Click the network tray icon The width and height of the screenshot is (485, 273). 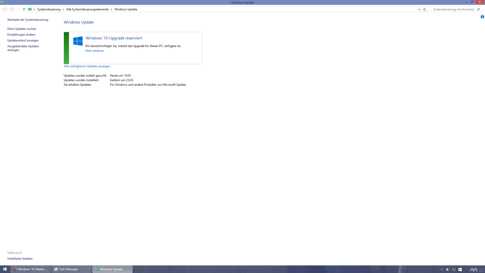tap(454, 269)
